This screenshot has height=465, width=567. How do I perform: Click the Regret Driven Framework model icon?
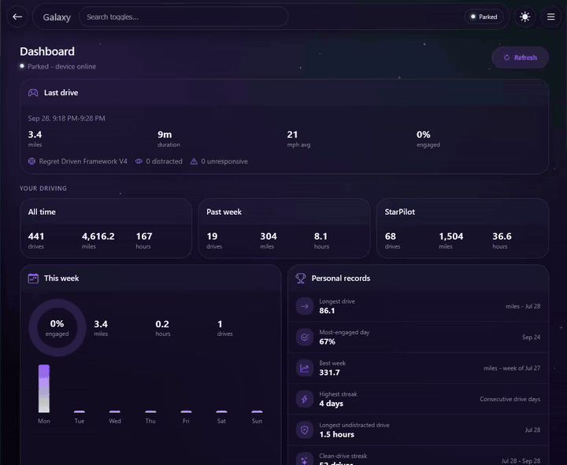point(31,161)
